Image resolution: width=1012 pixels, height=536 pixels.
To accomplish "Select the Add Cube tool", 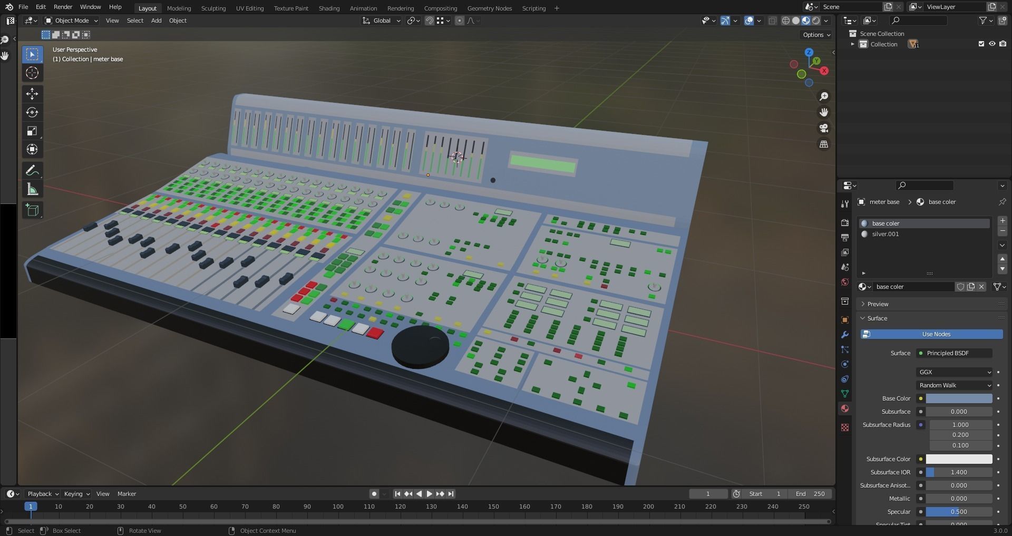I will pos(32,210).
